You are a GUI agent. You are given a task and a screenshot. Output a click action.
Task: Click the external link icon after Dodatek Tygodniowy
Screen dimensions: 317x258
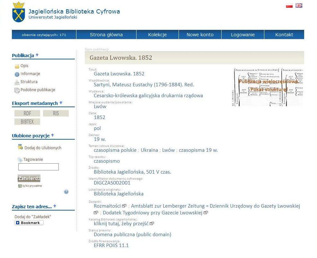pos(206,212)
